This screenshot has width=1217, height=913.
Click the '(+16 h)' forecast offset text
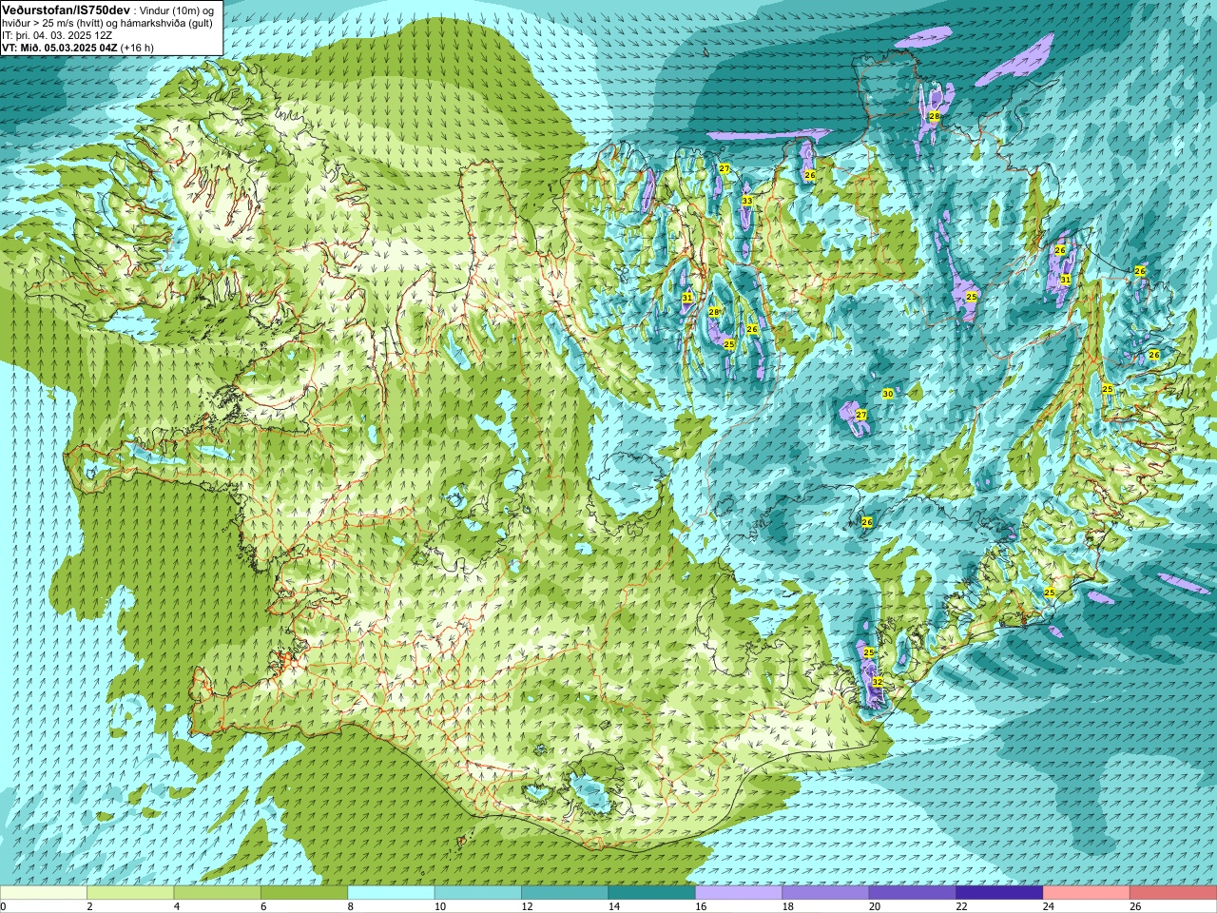[137, 48]
